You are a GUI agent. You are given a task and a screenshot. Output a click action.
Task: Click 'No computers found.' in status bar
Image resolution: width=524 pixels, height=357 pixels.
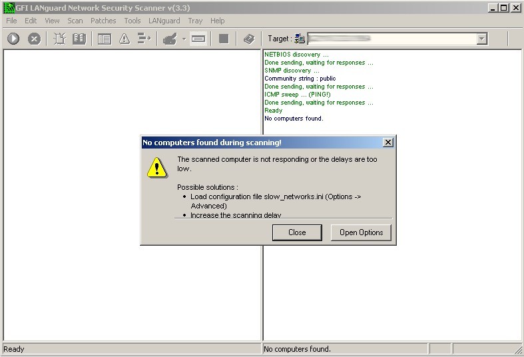297,349
